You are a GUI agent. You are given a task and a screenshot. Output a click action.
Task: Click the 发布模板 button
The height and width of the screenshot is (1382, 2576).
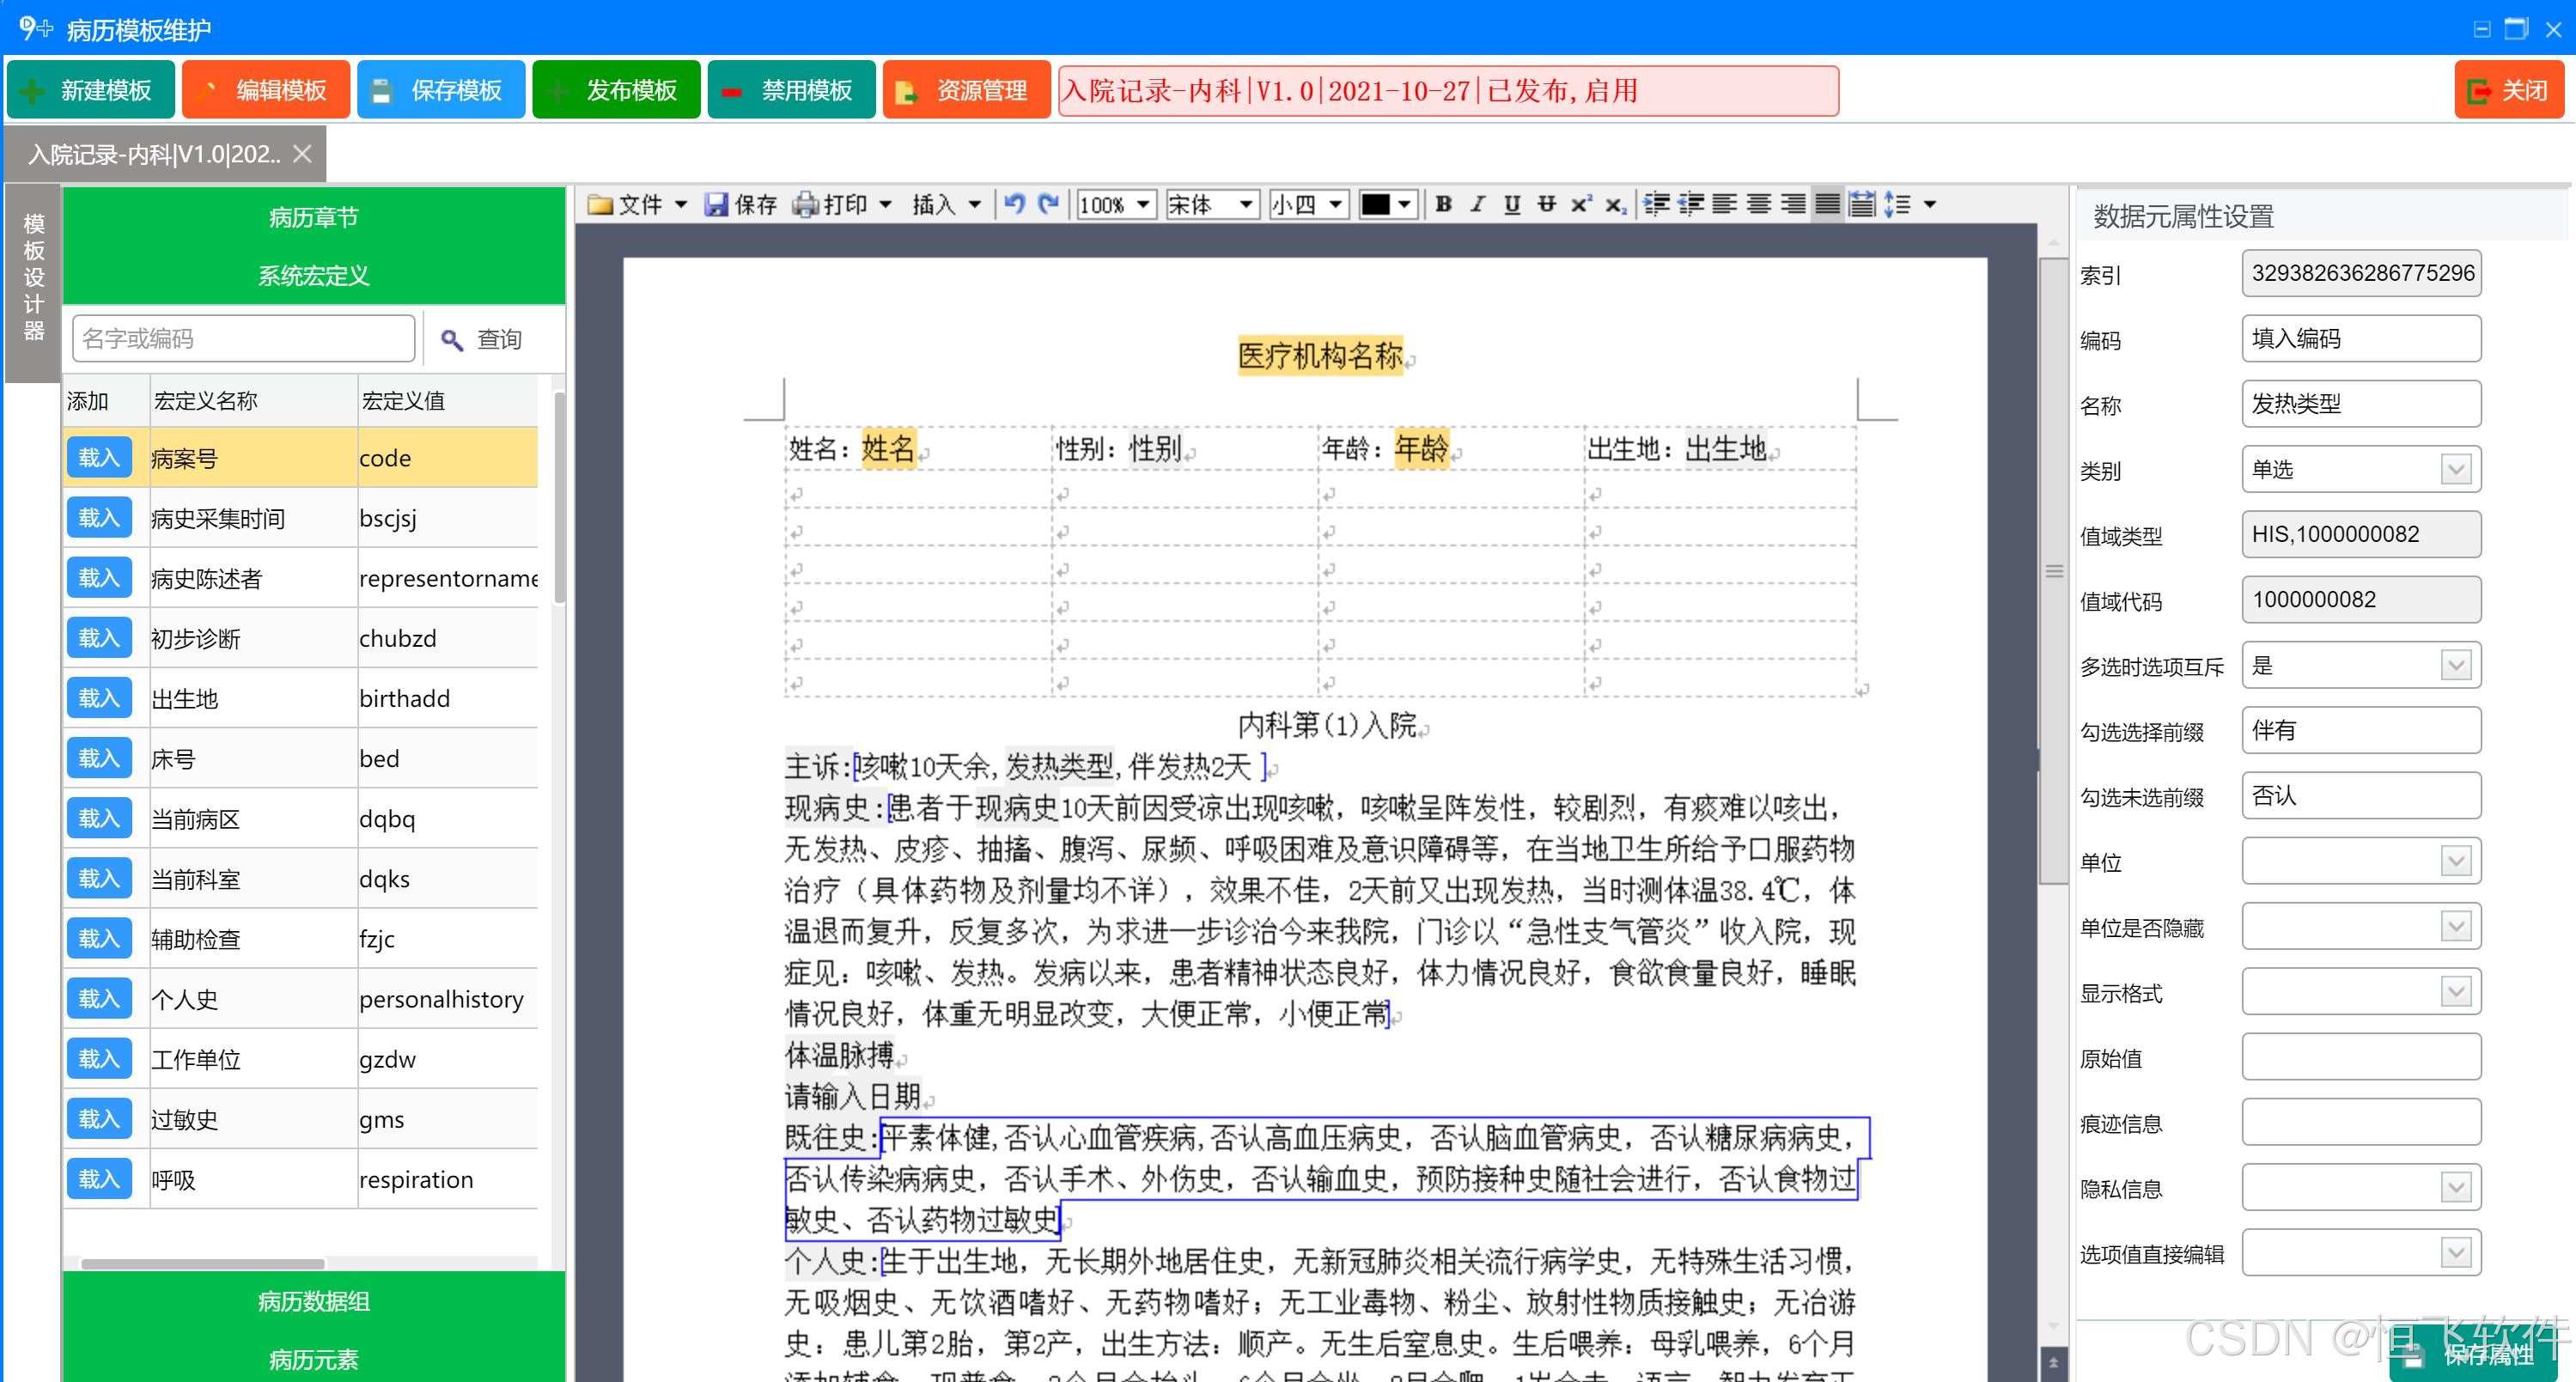click(x=616, y=90)
